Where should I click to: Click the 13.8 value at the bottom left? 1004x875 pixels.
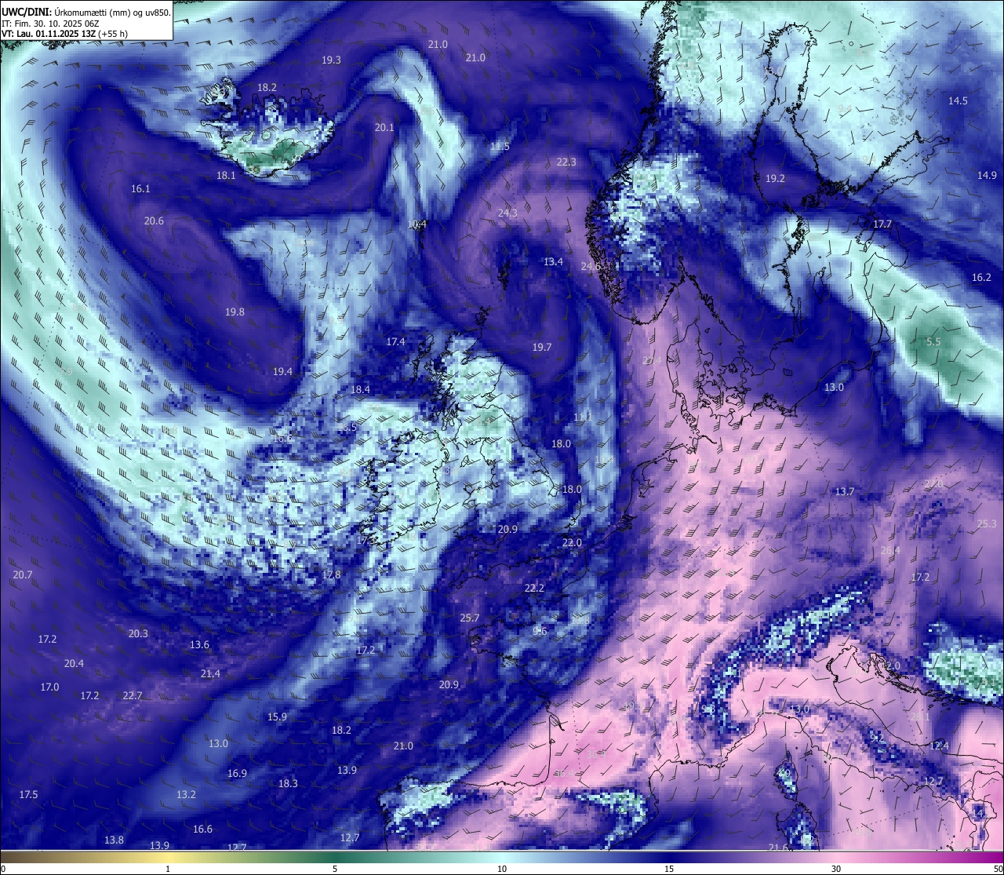114,840
